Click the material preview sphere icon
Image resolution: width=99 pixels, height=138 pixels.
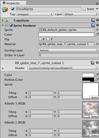8,65
